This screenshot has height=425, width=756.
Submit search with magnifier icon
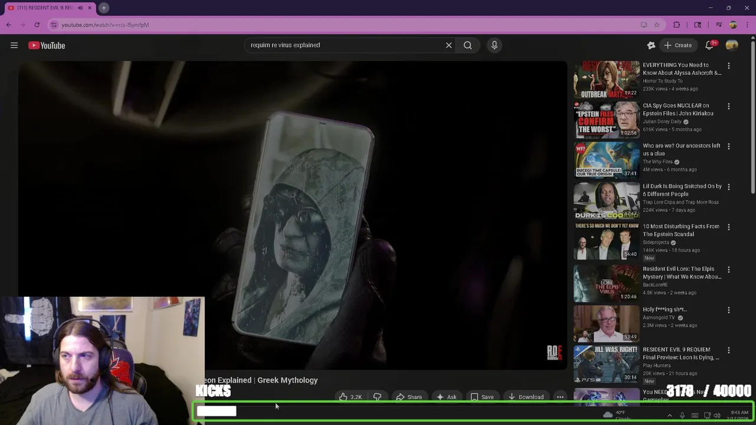(468, 45)
